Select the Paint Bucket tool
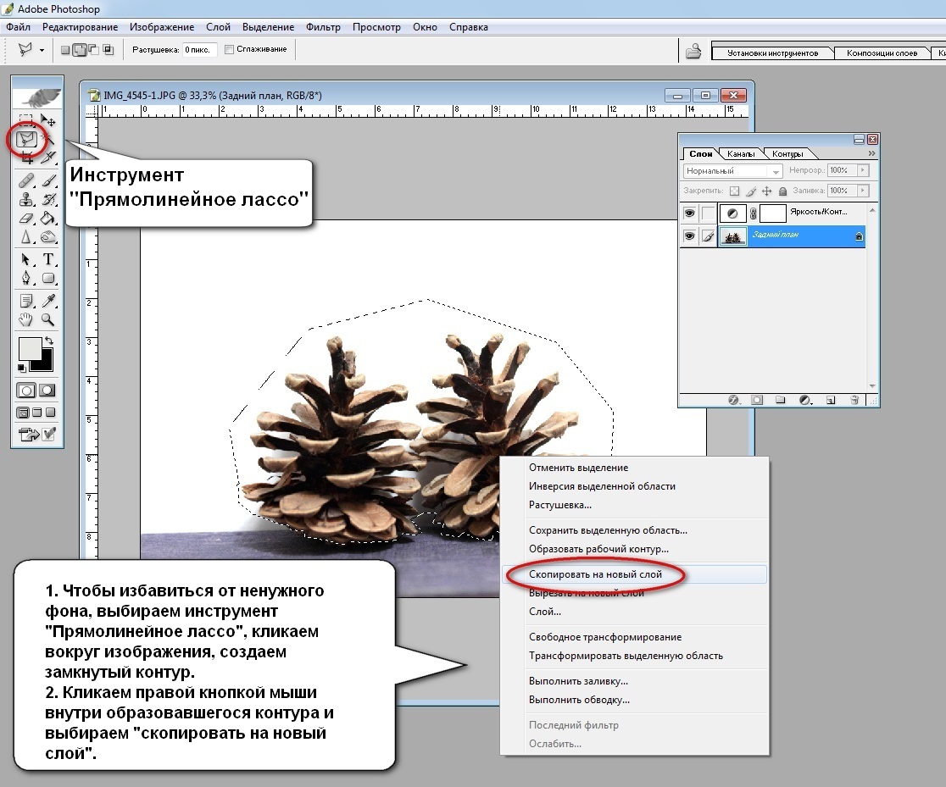Viewport: 946px width, 787px height. (48, 218)
